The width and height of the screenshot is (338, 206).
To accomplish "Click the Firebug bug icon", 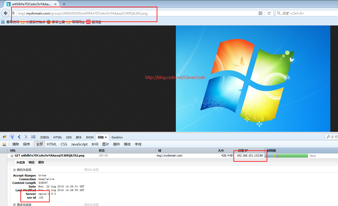I will (4, 137).
